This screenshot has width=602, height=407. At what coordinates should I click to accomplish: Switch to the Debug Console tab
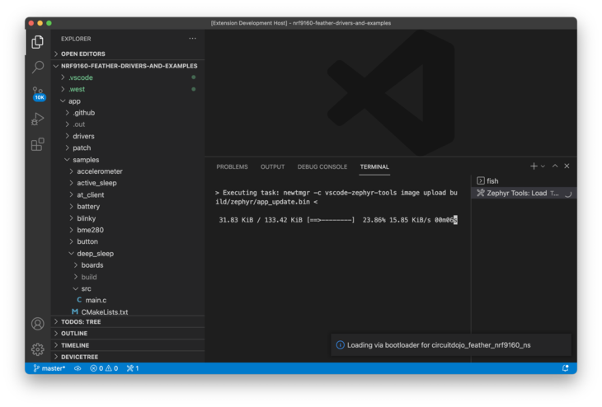coord(322,167)
